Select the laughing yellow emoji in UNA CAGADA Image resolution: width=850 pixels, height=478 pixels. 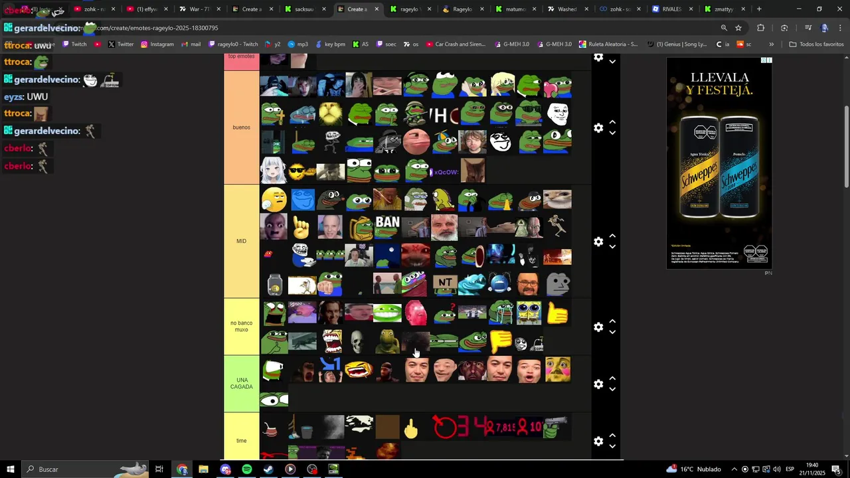coord(359,370)
